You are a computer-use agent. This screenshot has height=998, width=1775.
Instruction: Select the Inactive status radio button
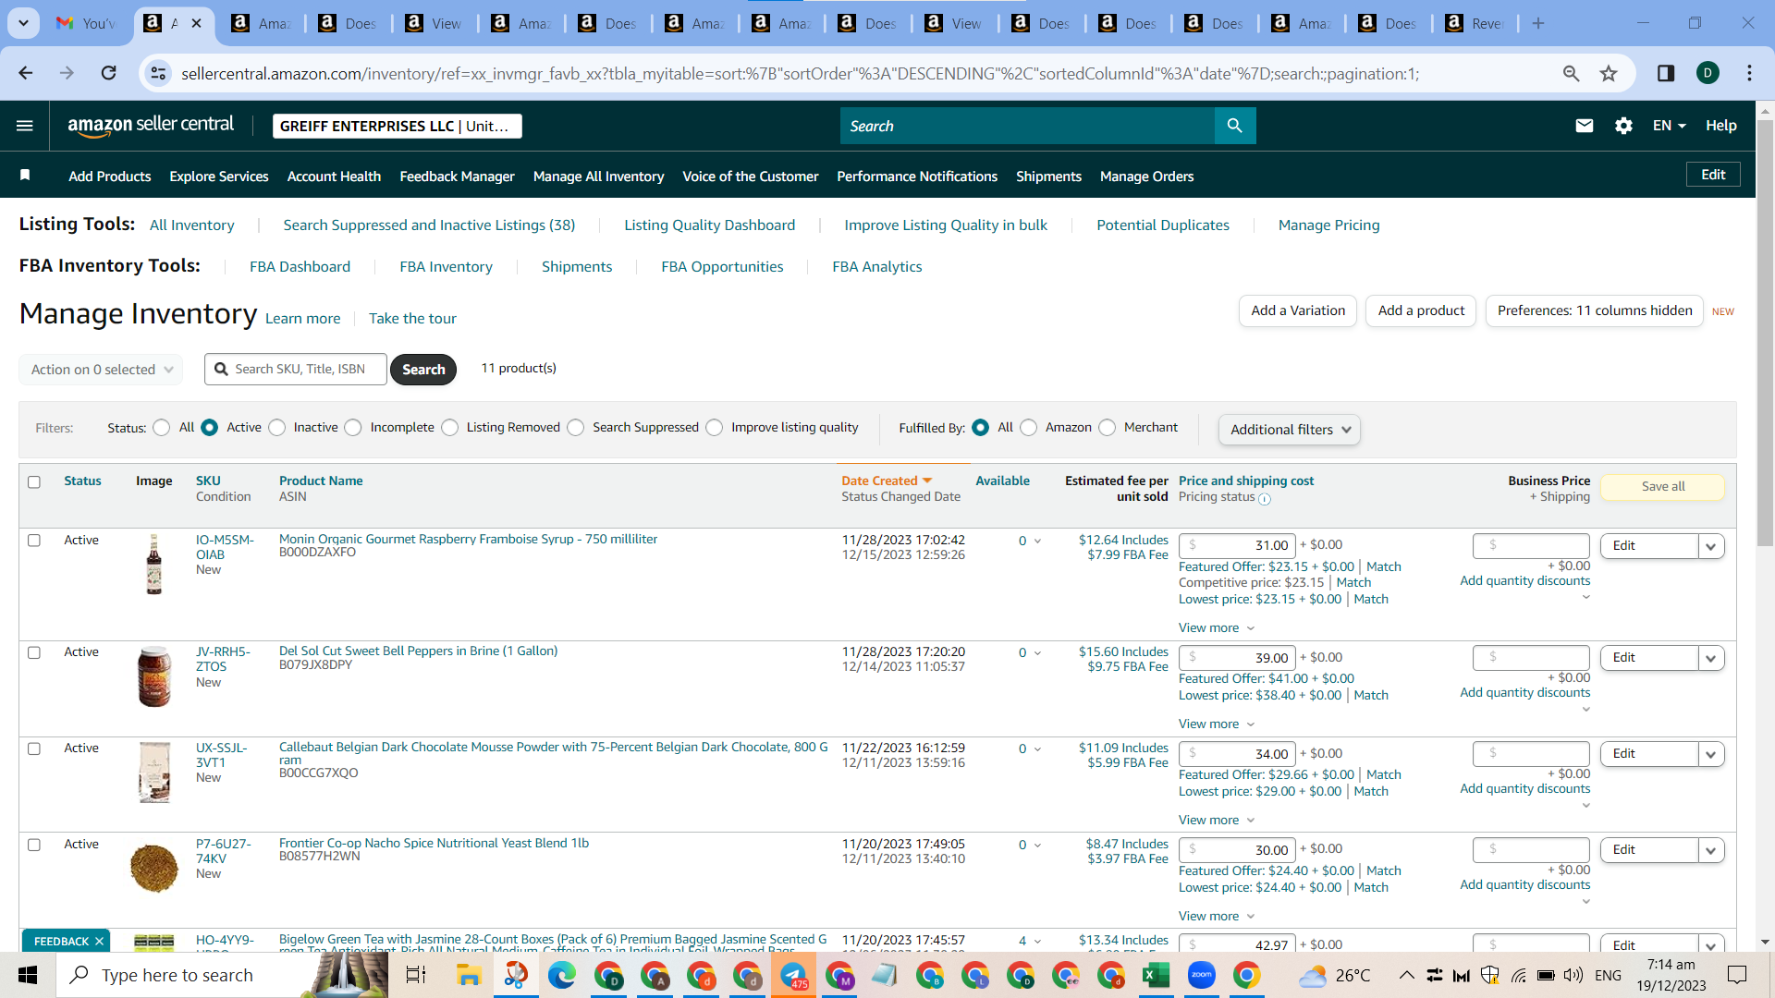point(276,428)
